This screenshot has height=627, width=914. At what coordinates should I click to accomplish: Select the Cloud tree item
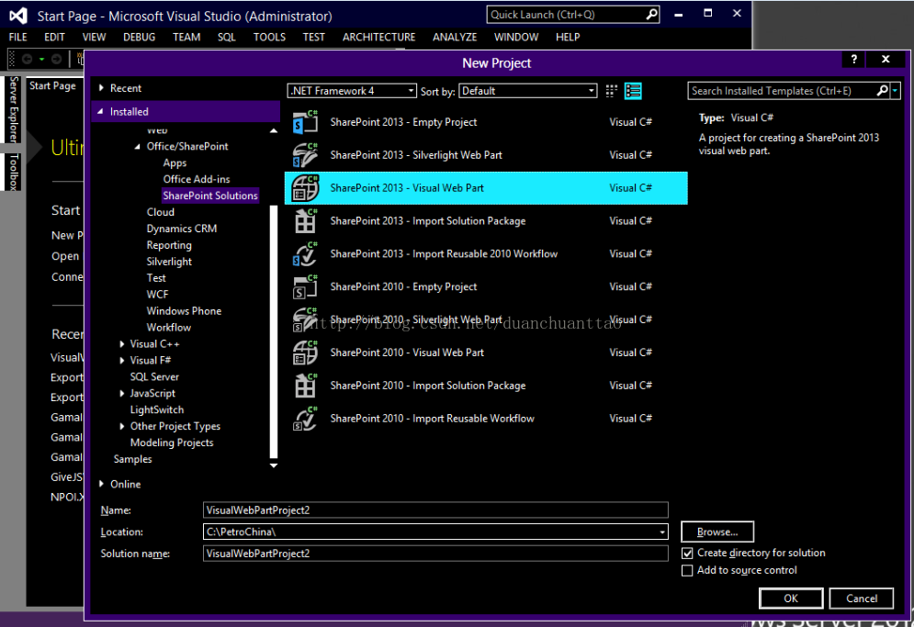161,212
